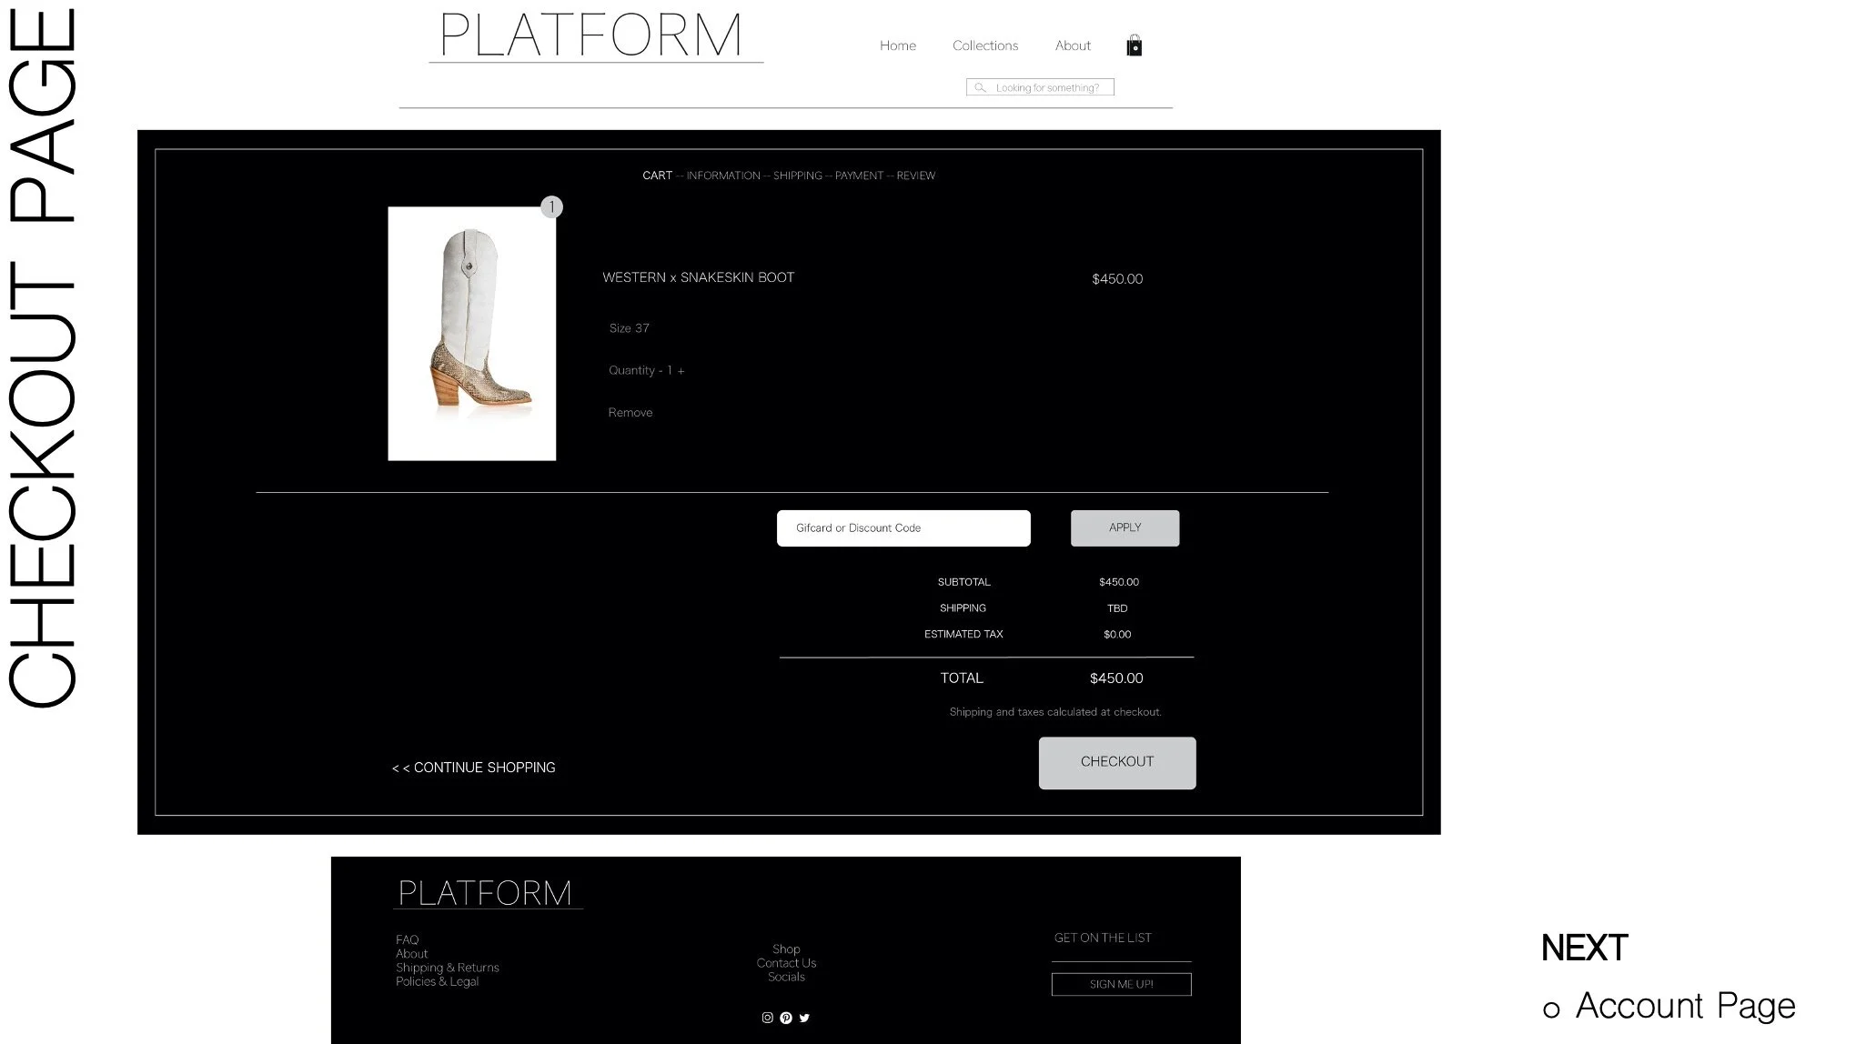
Task: Open the shopping bag icon
Action: pos(1134,45)
